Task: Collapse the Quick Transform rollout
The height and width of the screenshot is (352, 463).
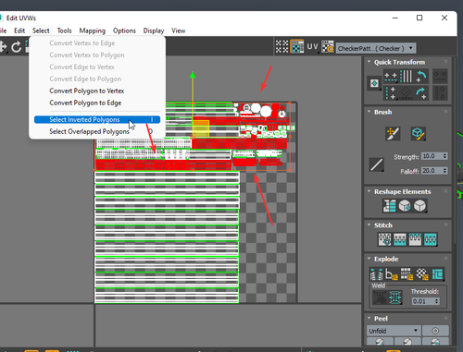Action: click(x=369, y=62)
